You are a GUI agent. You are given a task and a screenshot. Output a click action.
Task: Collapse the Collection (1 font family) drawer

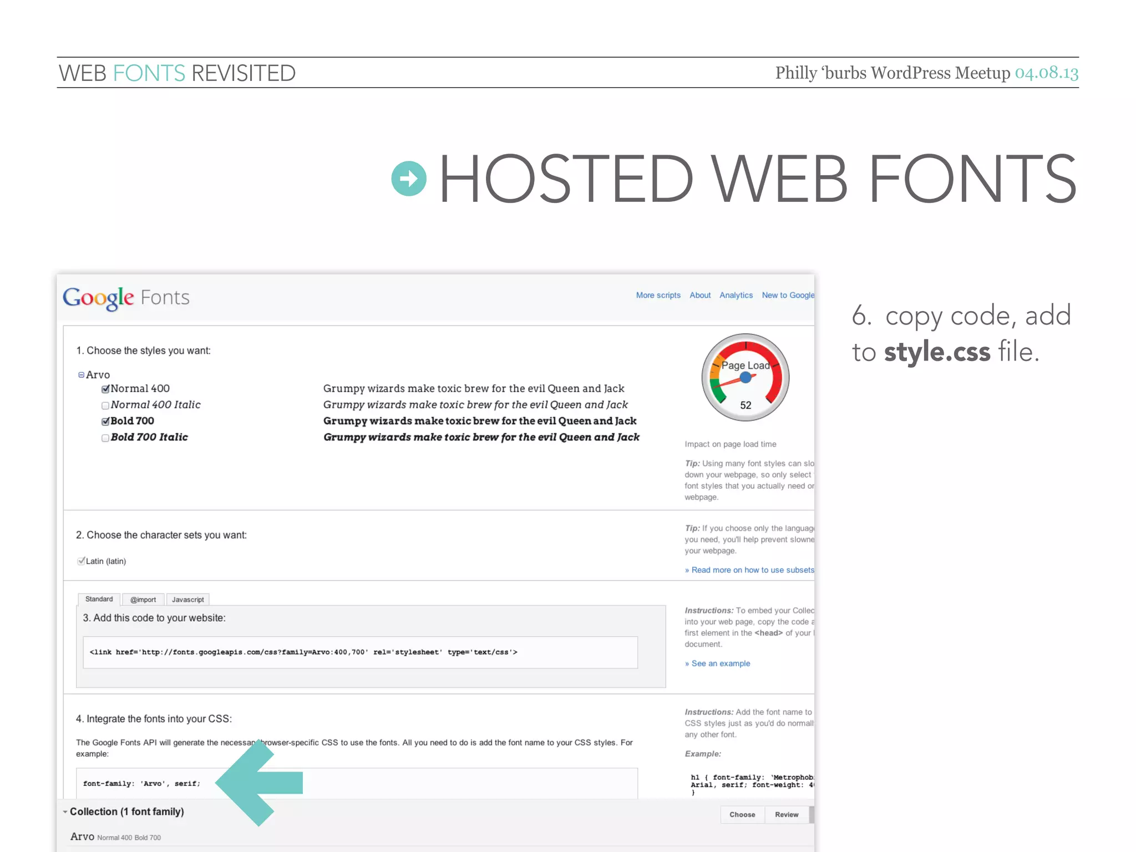pos(65,812)
